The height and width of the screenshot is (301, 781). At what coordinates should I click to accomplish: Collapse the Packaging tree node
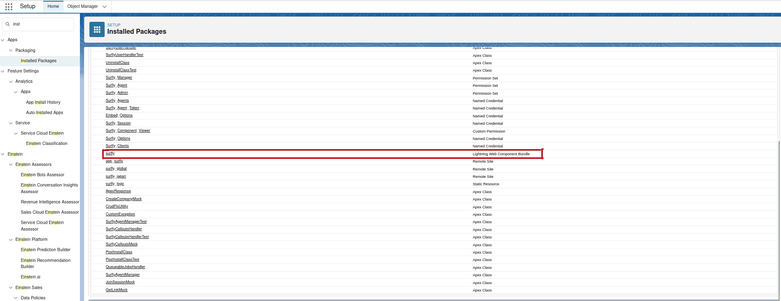[x=11, y=51]
